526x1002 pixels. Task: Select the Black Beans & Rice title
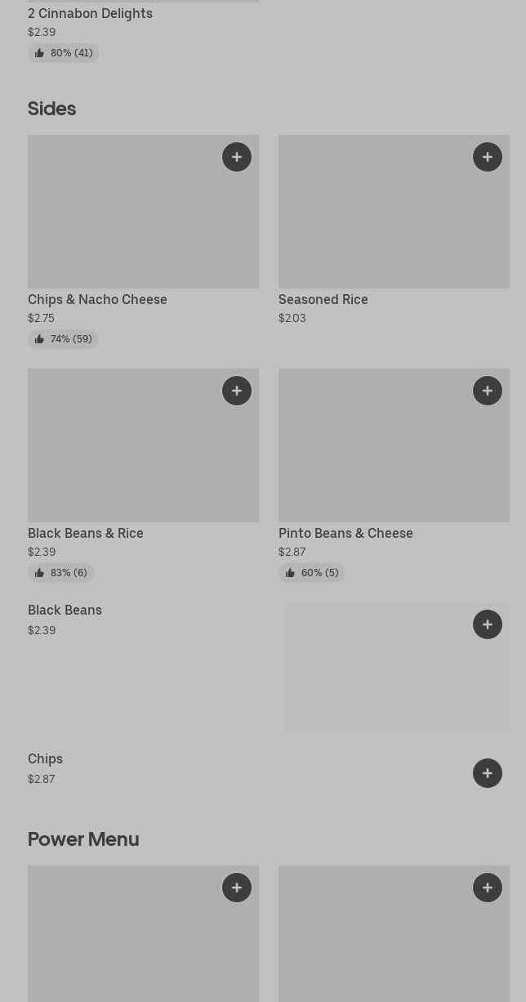point(86,533)
